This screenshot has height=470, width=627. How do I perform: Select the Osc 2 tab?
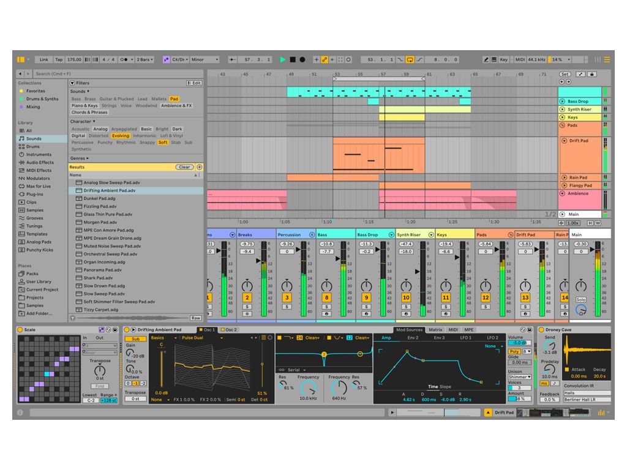pyautogui.click(x=230, y=330)
